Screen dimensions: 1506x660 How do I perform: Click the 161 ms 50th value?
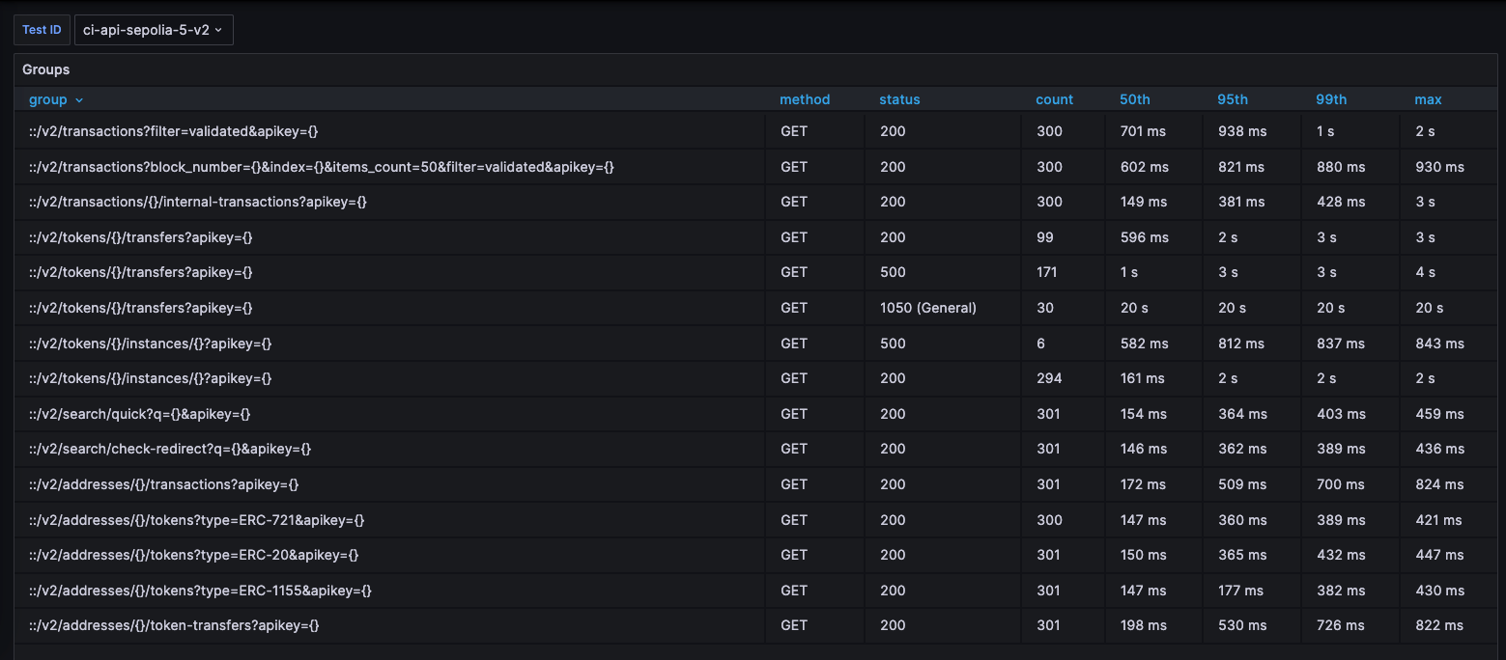pyautogui.click(x=1143, y=378)
